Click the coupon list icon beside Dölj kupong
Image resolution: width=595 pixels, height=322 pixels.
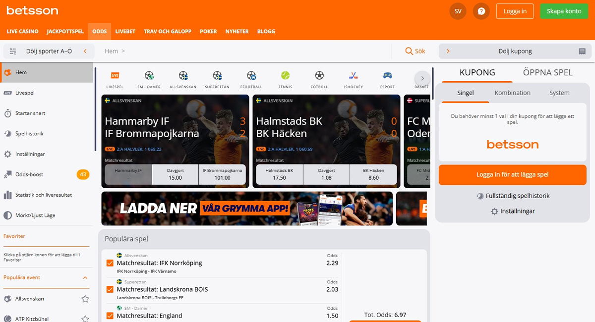coord(582,52)
